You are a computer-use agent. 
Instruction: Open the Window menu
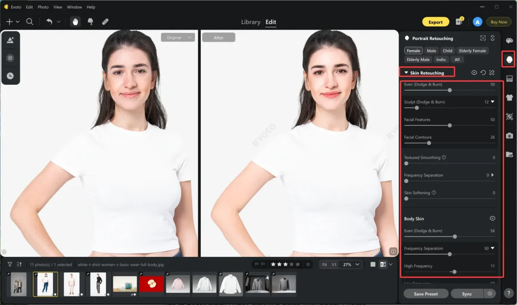(x=75, y=7)
